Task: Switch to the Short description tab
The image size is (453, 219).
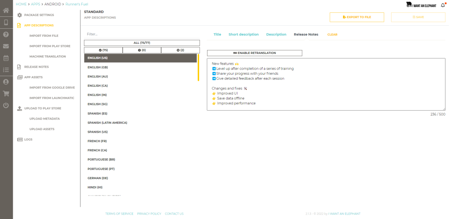Action: click(244, 35)
